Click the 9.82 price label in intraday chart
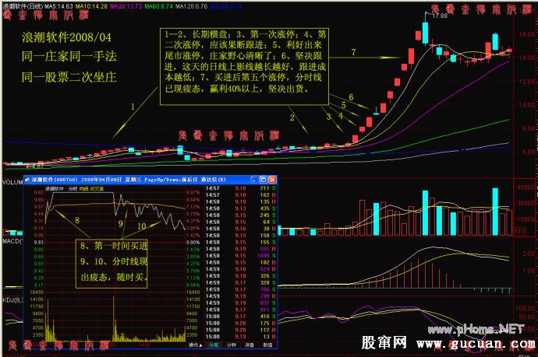Viewport: 538px width, 357px height. coord(39,193)
